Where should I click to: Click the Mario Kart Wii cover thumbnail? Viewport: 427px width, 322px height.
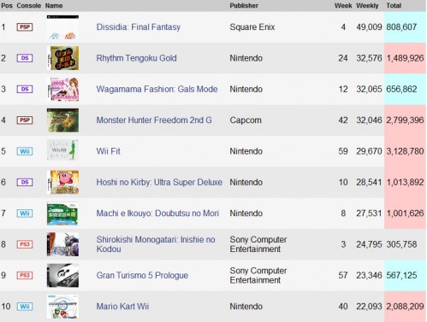click(62, 307)
